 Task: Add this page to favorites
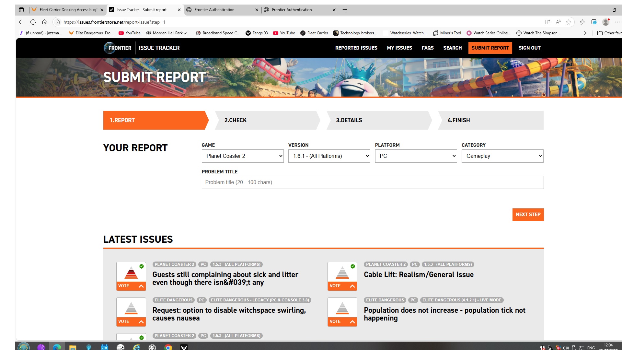(x=569, y=22)
